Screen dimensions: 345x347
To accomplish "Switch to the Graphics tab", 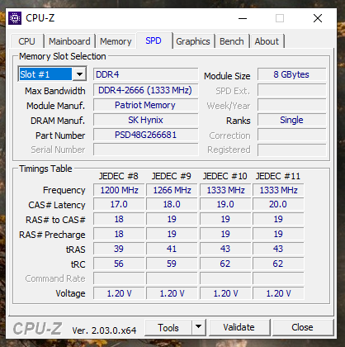I will (193, 41).
